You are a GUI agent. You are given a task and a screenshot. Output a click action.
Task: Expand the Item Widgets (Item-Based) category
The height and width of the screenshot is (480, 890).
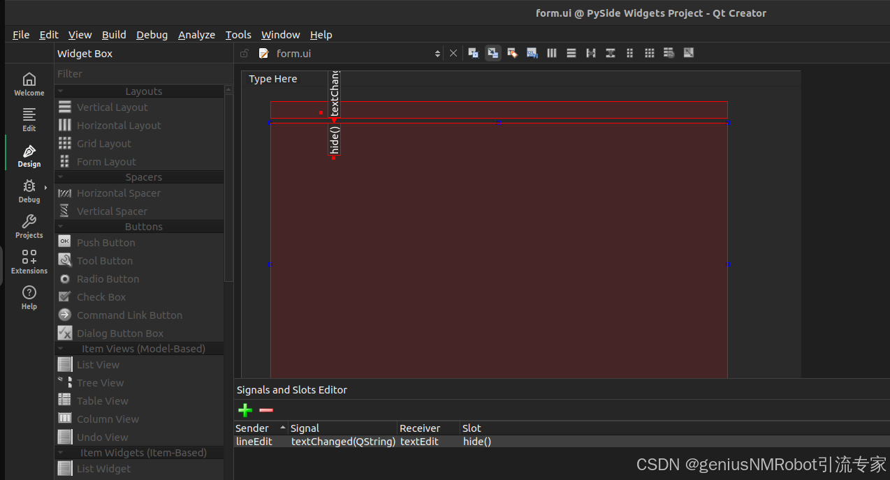[60, 452]
